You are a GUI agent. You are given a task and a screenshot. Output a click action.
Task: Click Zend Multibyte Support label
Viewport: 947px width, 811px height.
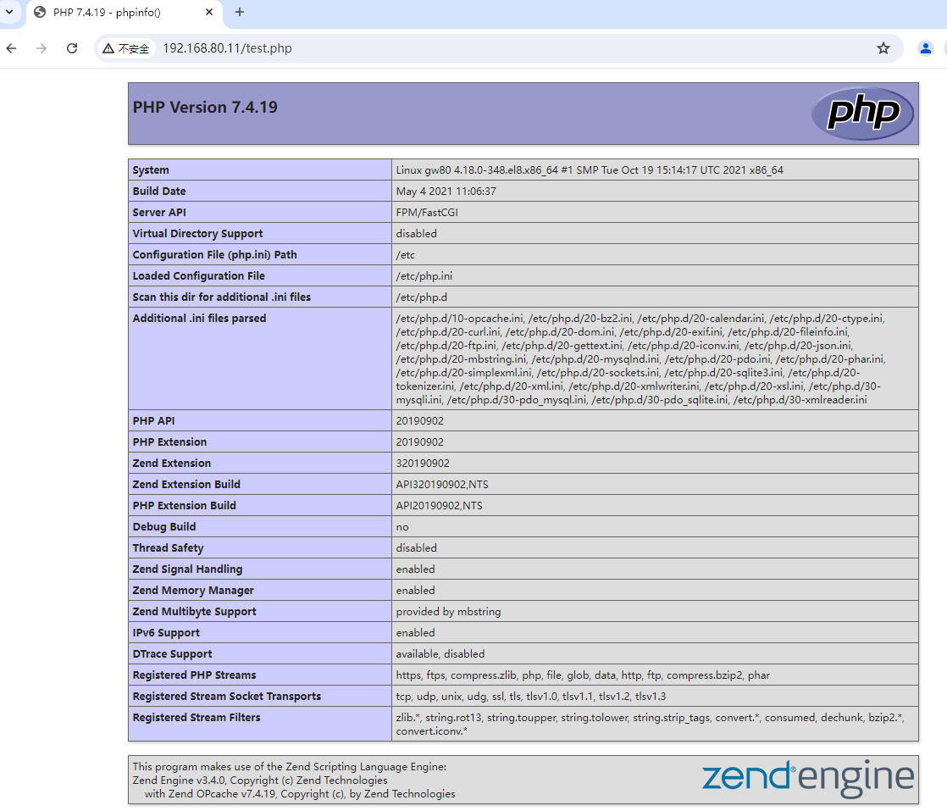click(x=195, y=612)
